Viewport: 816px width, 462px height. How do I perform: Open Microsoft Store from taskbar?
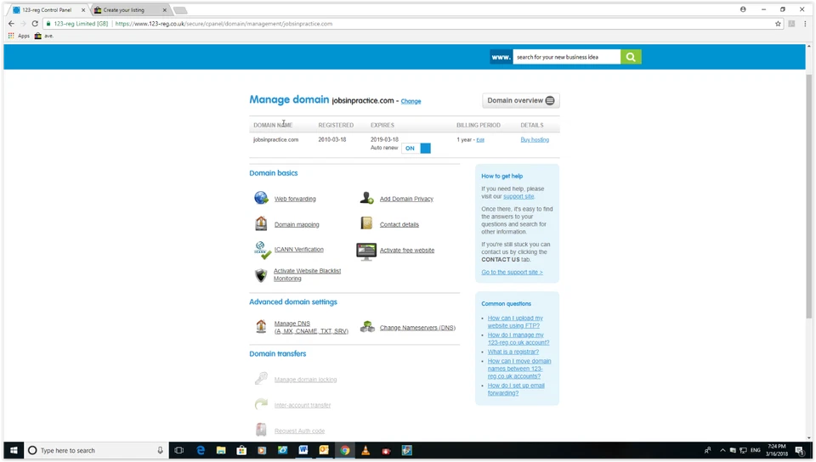[241, 451]
